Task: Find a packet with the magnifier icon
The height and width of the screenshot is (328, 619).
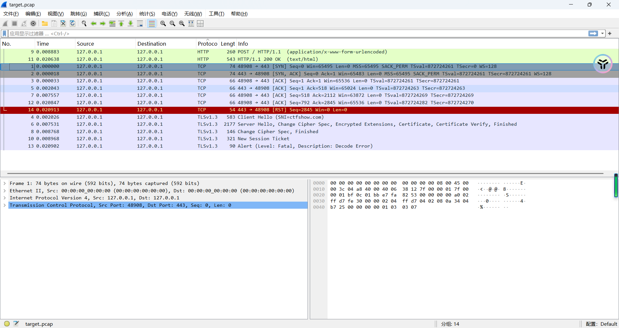Action: 84,23
